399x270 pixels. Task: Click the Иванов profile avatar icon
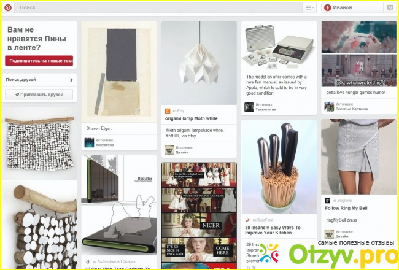point(328,7)
